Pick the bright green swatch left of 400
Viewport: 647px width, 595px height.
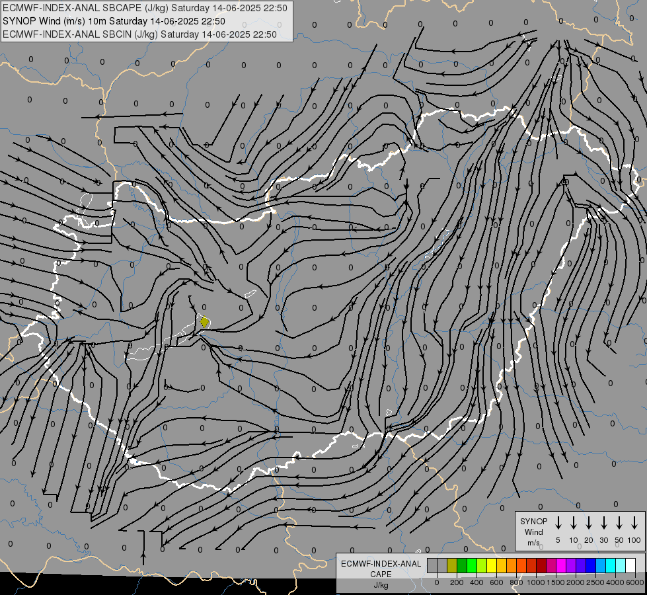point(472,565)
